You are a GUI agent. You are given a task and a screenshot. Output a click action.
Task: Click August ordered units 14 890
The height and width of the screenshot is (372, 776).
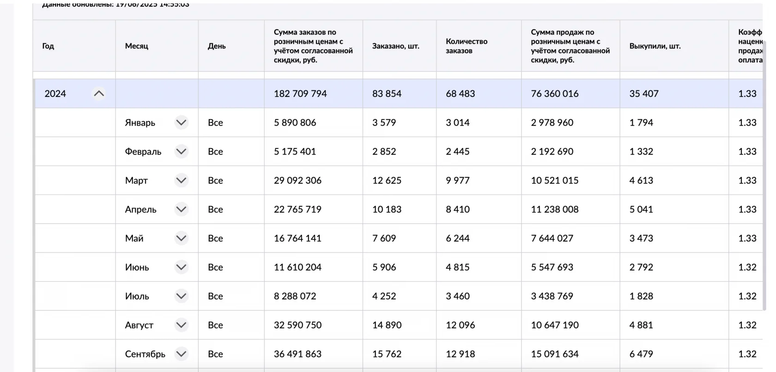tap(387, 325)
